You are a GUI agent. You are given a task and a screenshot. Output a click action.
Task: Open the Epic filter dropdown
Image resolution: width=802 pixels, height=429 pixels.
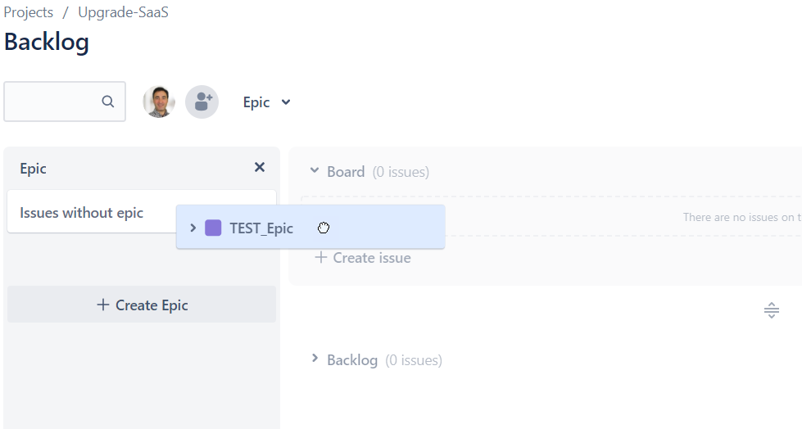[267, 102]
